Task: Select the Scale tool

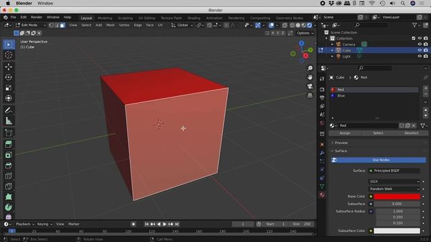Action: click(x=9, y=88)
